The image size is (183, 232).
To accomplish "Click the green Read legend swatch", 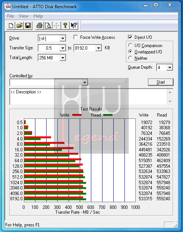I will tap(108, 115).
